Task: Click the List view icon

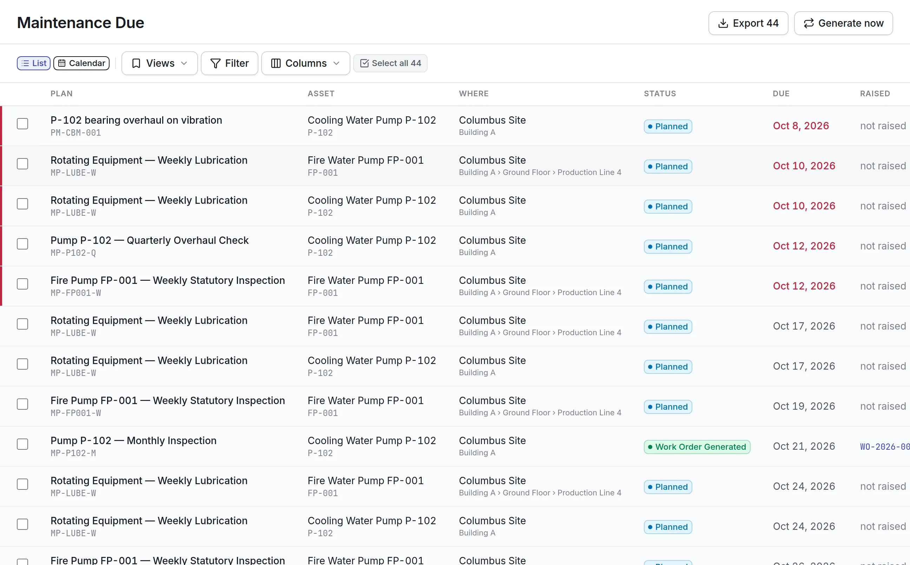Action: click(x=25, y=63)
